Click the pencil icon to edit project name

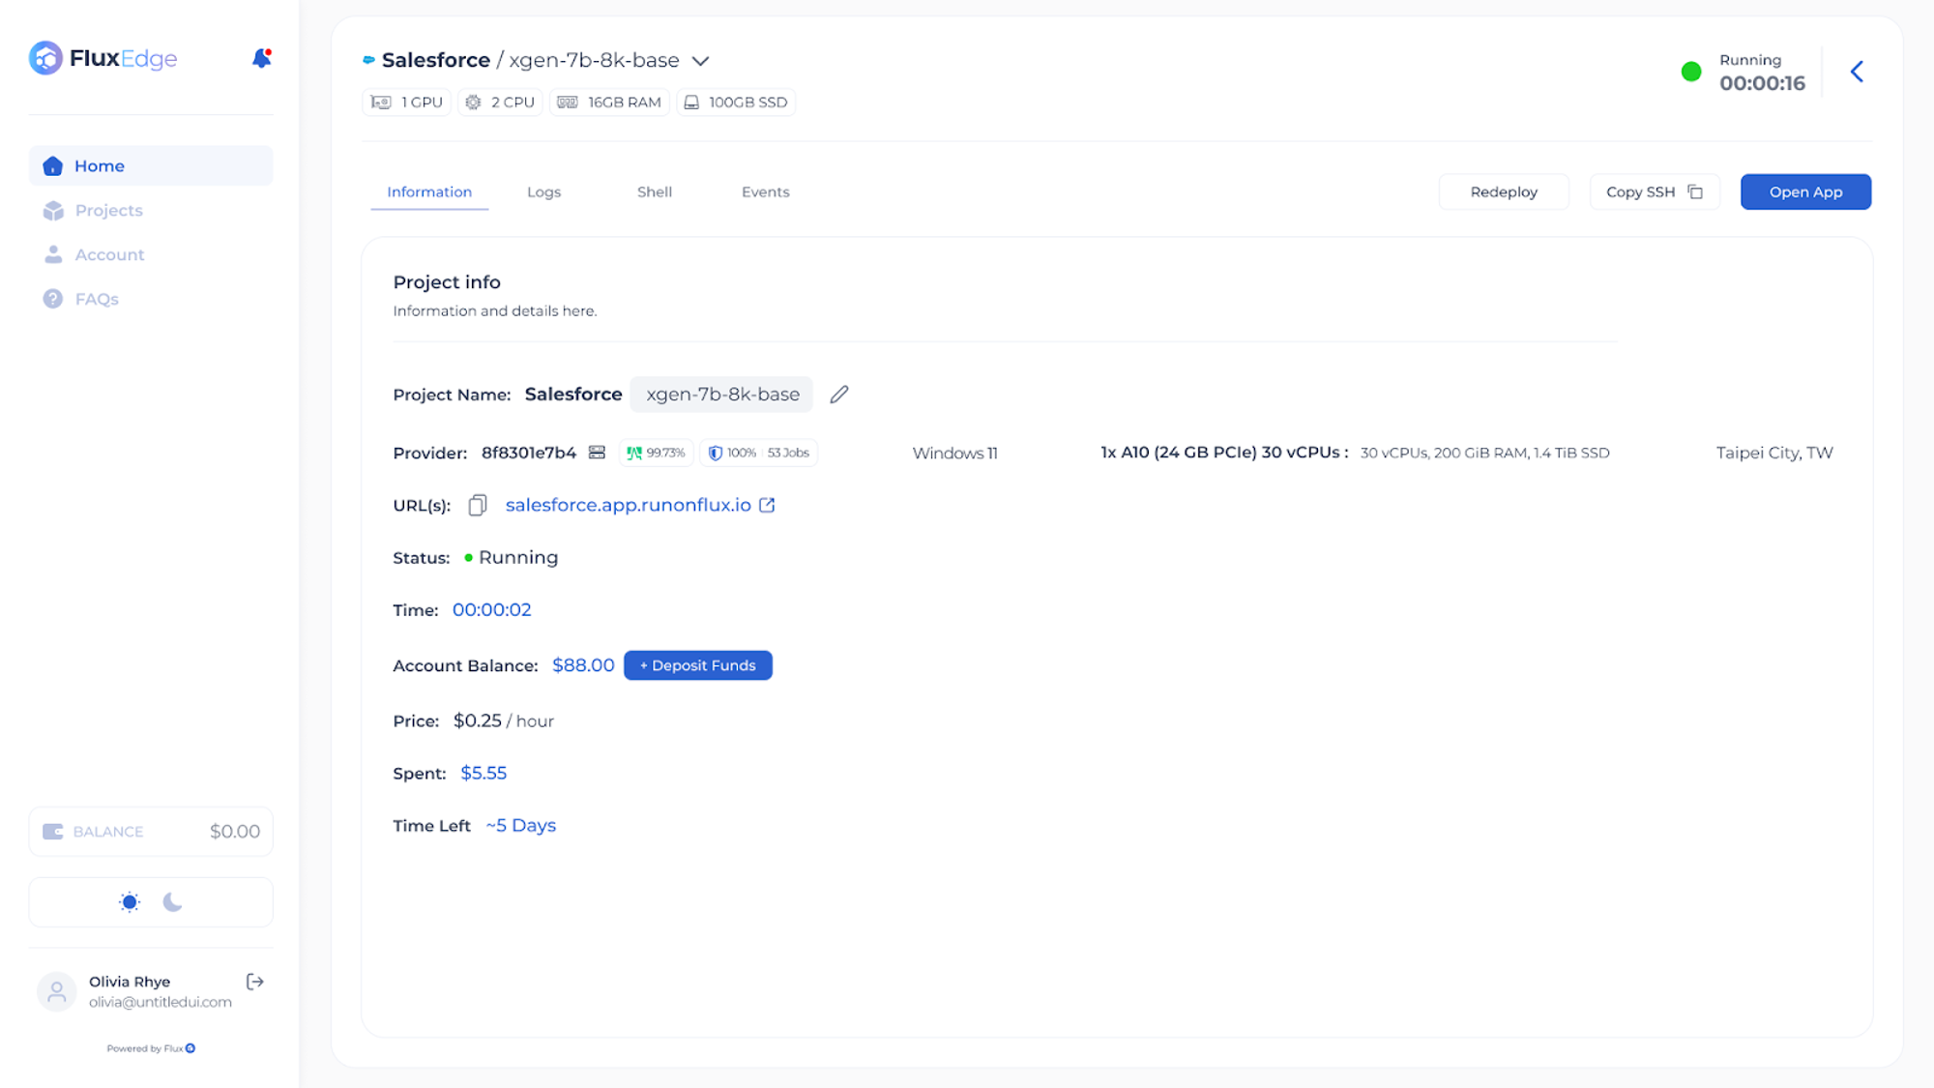tap(839, 395)
